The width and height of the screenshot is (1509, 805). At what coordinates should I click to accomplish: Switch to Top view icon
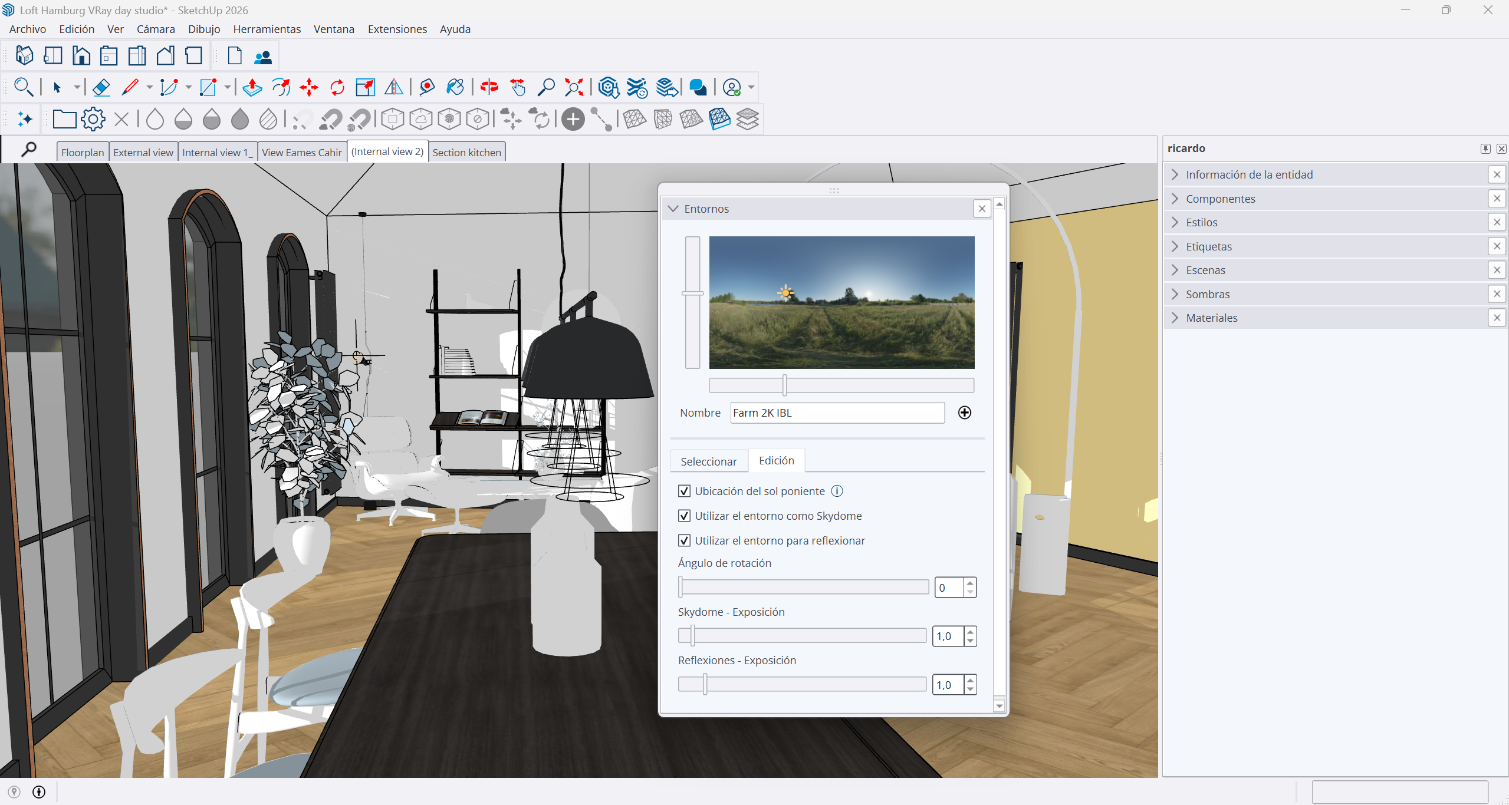coord(52,55)
